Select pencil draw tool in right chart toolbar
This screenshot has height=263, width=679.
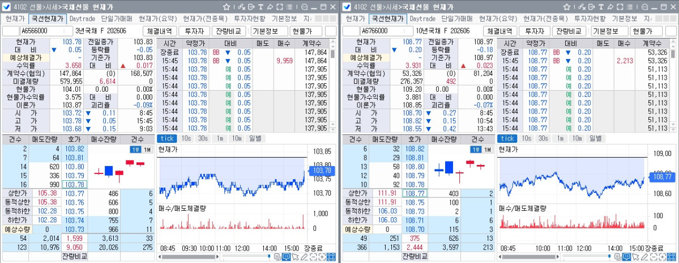[x=644, y=257]
